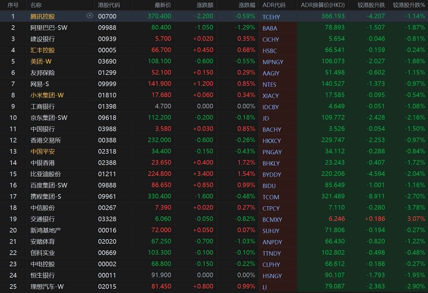The image size is (428, 293).
Task: Click the 较港股升跌% column header
Action: 409,5
